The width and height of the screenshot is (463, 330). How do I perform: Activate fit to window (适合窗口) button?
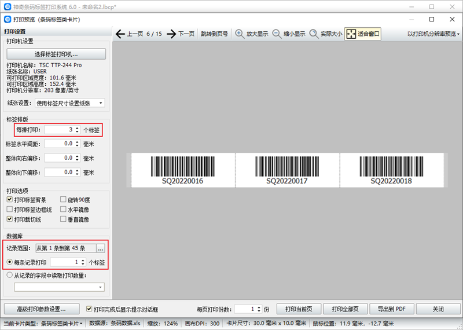point(363,34)
